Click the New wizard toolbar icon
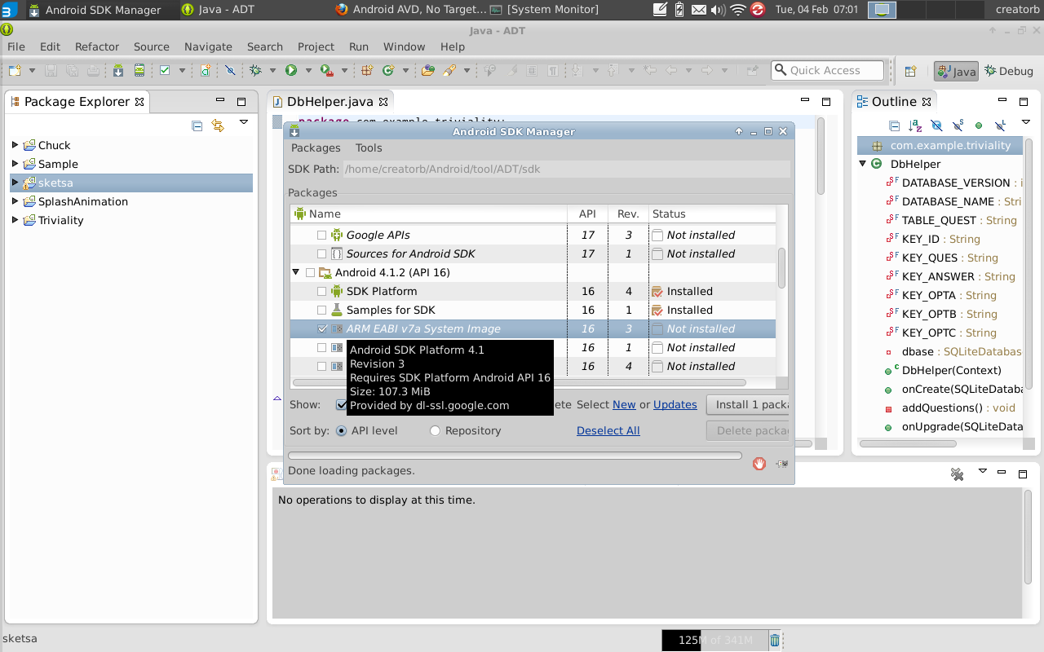1044x652 pixels. coord(15,71)
